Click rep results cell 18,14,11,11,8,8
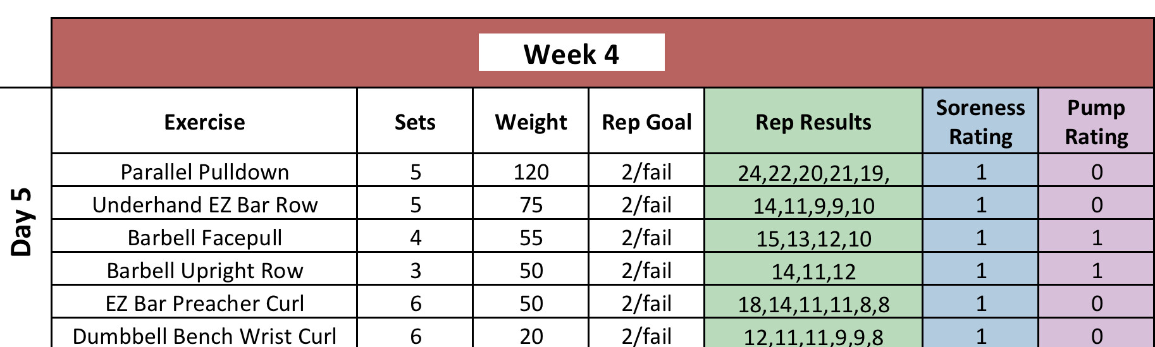The image size is (1155, 347). (x=813, y=303)
